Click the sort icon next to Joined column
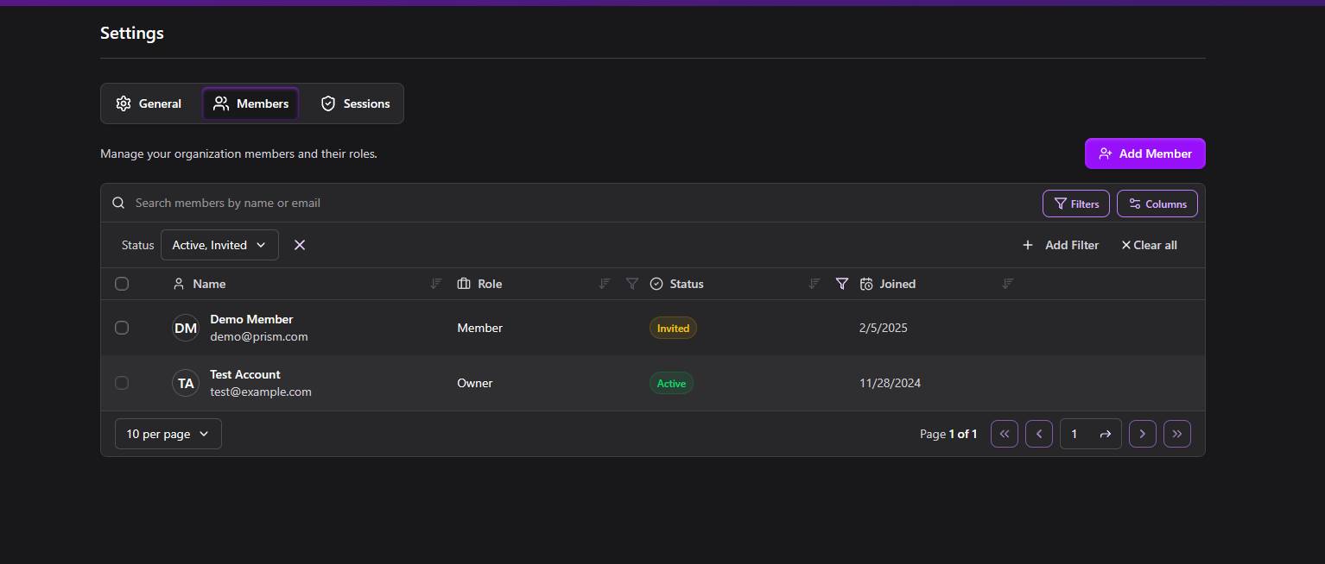1325x564 pixels. [1007, 283]
